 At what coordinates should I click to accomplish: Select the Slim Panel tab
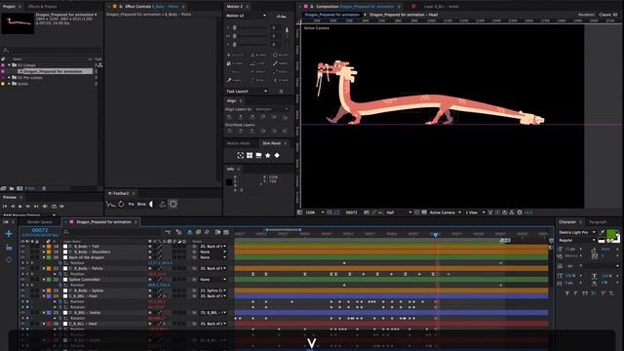pyautogui.click(x=272, y=143)
